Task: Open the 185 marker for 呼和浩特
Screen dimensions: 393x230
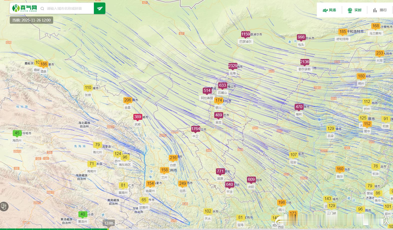Action: pos(343,32)
